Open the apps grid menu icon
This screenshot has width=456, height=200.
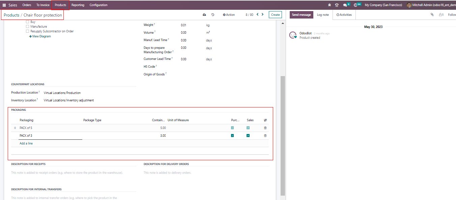[x=4, y=5]
